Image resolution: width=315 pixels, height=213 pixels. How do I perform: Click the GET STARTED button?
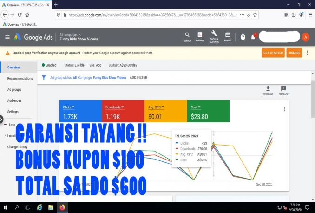[273, 53]
